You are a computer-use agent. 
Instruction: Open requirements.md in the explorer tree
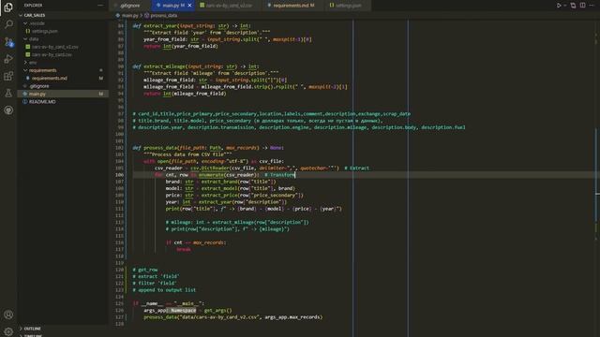pyautogui.click(x=50, y=78)
